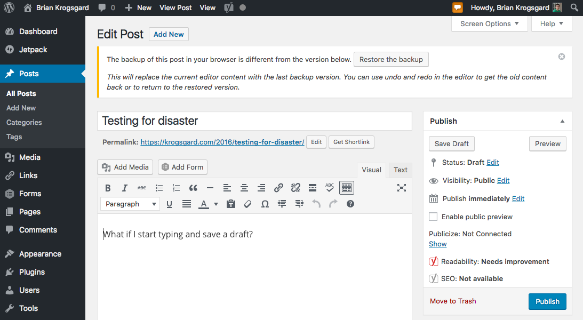
Task: Run the ABC spellcheck tool
Action: click(330, 187)
